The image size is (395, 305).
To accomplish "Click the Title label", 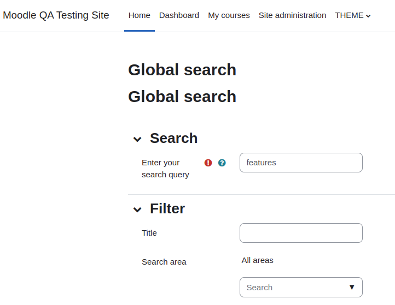I will [149, 233].
